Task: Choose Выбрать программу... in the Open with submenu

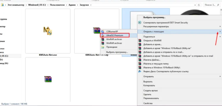Action: point(117,52)
